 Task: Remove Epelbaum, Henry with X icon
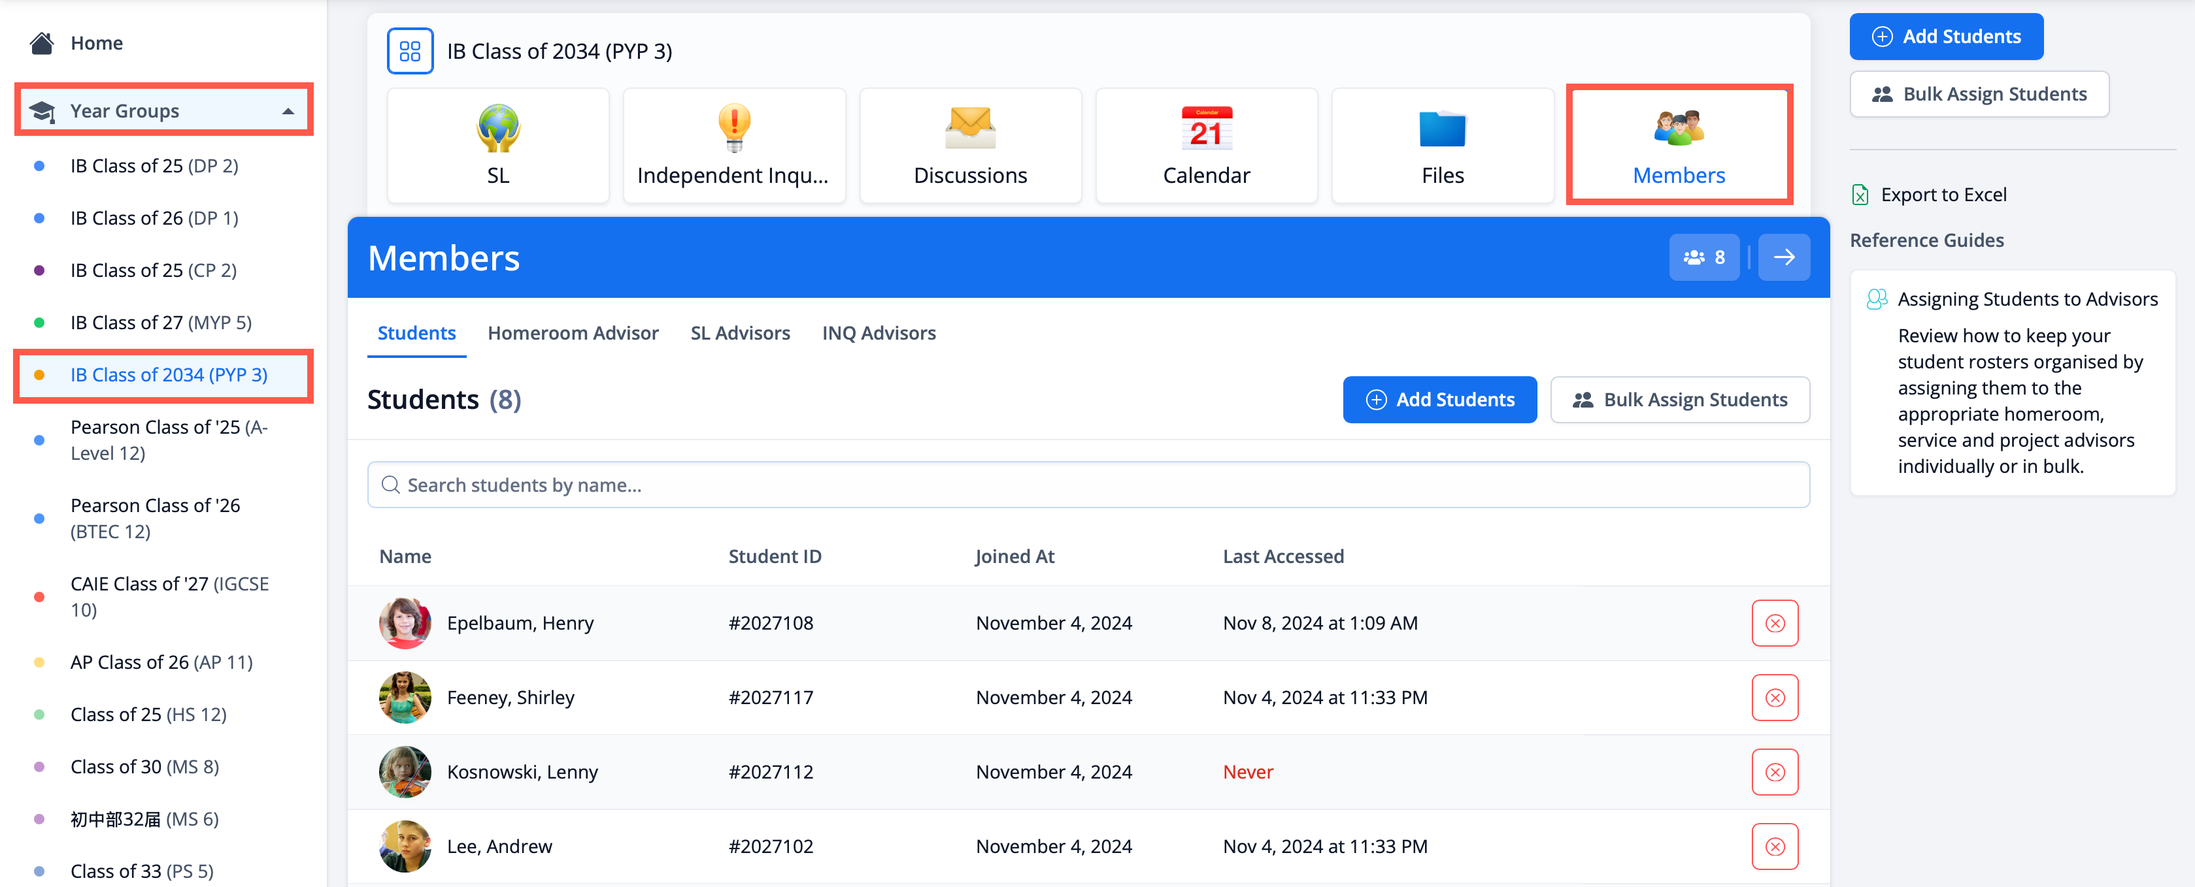click(1774, 623)
